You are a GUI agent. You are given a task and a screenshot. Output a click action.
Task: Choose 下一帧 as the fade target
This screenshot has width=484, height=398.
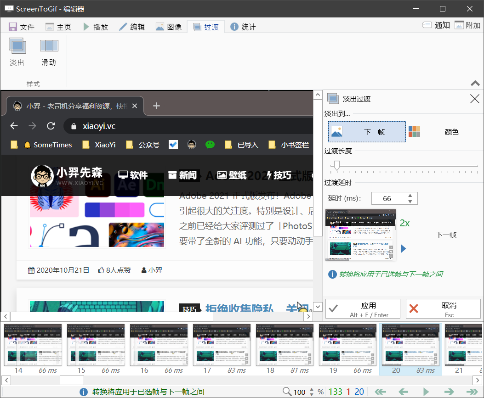pos(366,131)
